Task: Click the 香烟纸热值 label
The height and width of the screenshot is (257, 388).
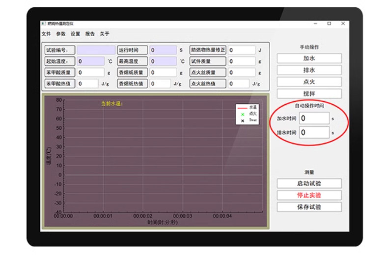Action: coord(133,84)
